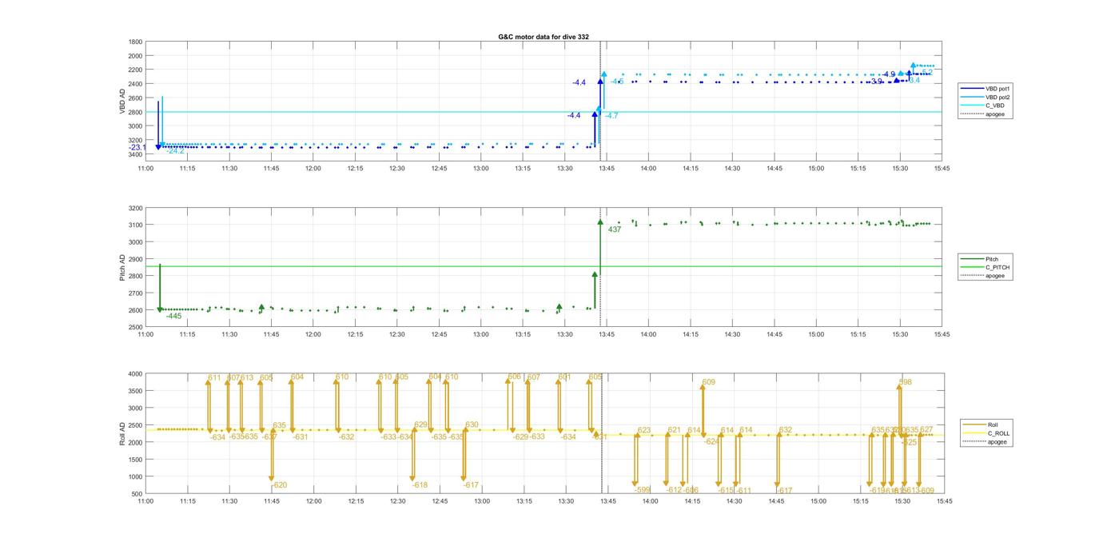
Task: Click the '-4.7' label in VBD plot
Action: (x=611, y=116)
